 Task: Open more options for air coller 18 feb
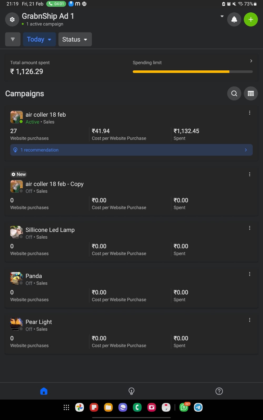(x=250, y=113)
